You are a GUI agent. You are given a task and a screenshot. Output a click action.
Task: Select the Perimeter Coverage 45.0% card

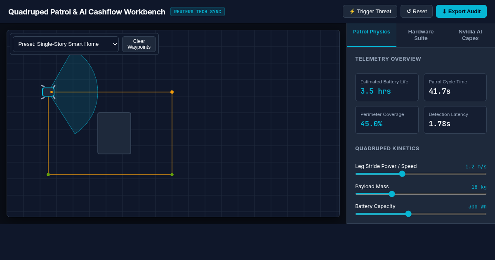(387, 120)
